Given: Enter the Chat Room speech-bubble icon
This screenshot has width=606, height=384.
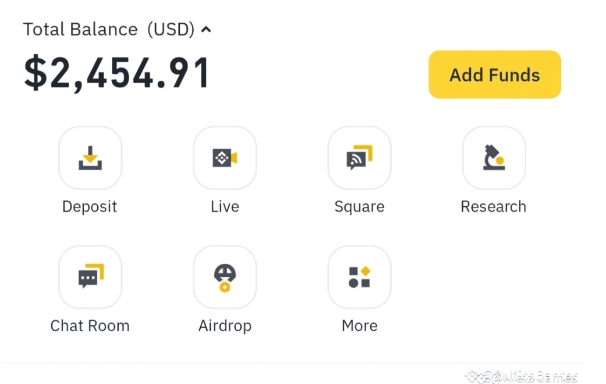Looking at the screenshot, I should [90, 277].
